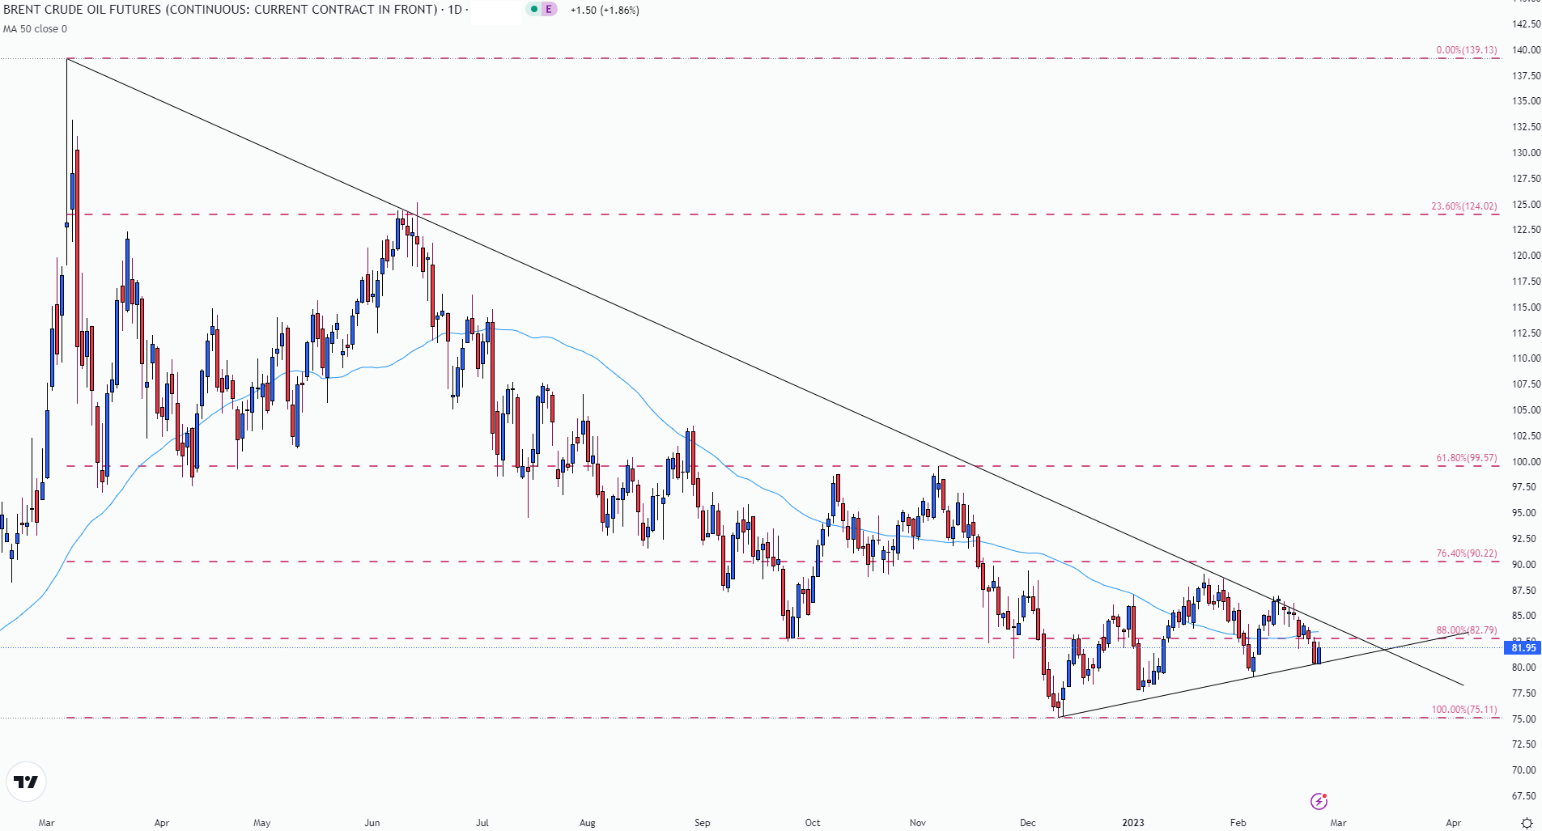Select the Brent Crude Oil Futures title
The height and width of the screenshot is (831, 1542).
[x=220, y=10]
